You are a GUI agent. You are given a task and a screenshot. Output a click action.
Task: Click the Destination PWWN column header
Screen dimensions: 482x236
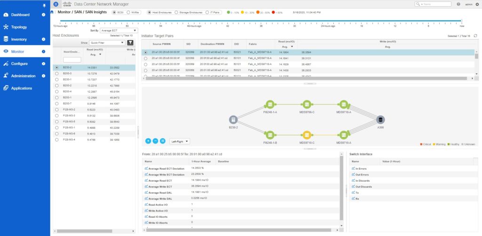(213, 44)
